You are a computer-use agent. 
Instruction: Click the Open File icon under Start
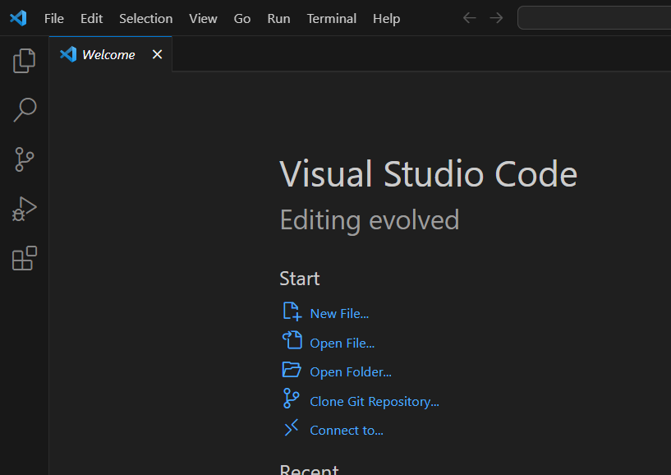(x=292, y=340)
